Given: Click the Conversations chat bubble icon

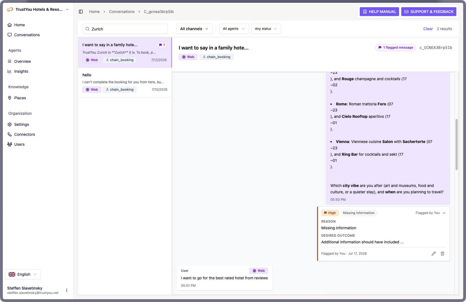Looking at the screenshot, I should tap(10, 35).
